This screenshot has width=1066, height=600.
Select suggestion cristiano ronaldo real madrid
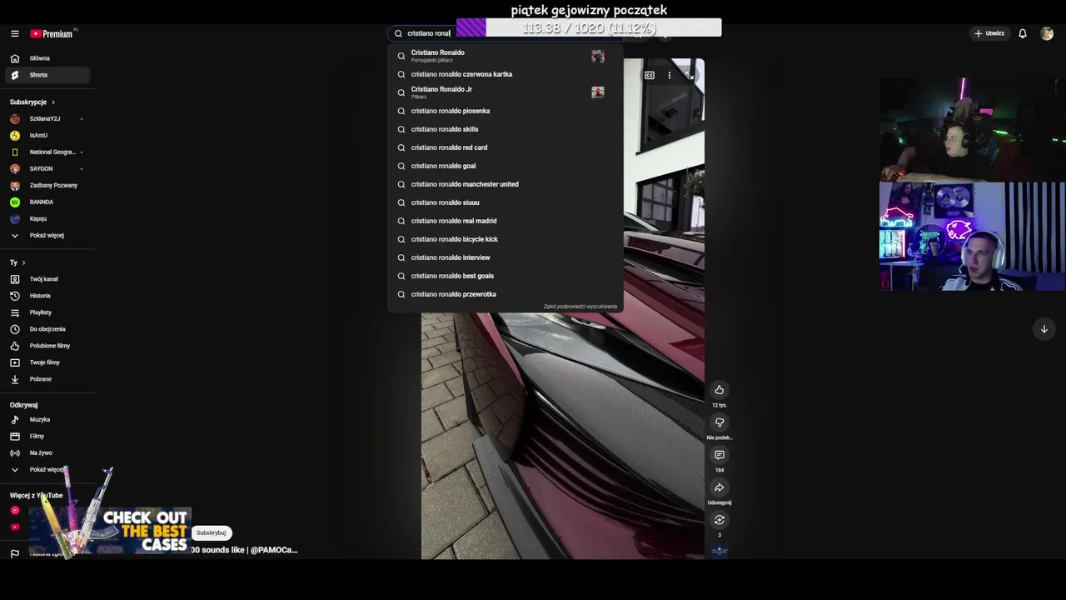(506, 221)
